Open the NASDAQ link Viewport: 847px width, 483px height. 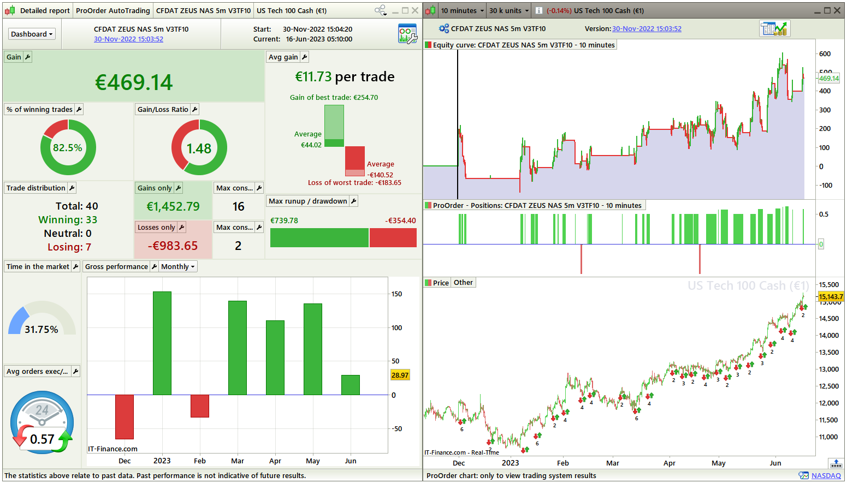826,475
